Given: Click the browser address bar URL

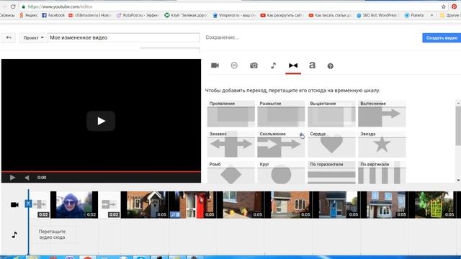Looking at the screenshot, I should click(60, 6).
